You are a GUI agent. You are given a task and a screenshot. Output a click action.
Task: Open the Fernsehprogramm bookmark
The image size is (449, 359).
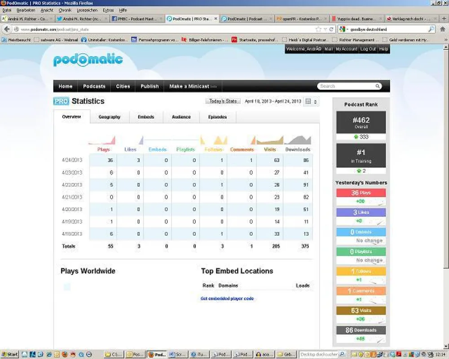[155, 40]
